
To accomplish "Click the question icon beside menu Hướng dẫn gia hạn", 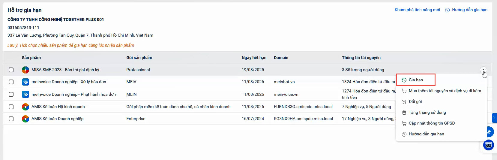I will click(404, 134).
